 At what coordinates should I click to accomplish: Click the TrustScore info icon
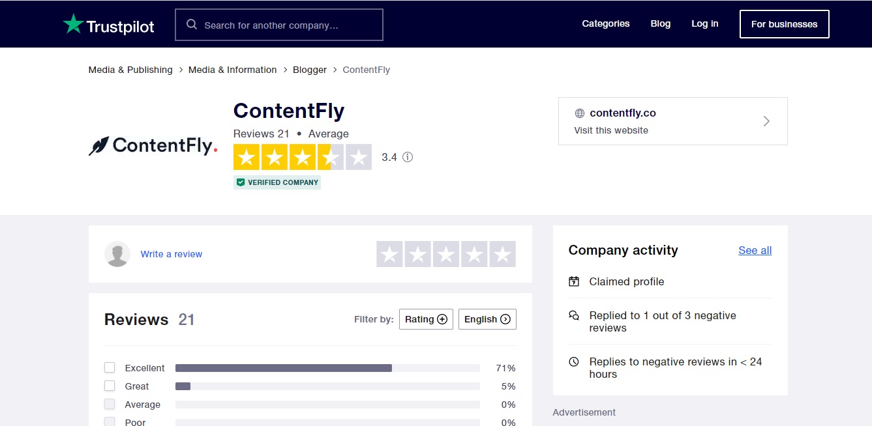(x=408, y=157)
